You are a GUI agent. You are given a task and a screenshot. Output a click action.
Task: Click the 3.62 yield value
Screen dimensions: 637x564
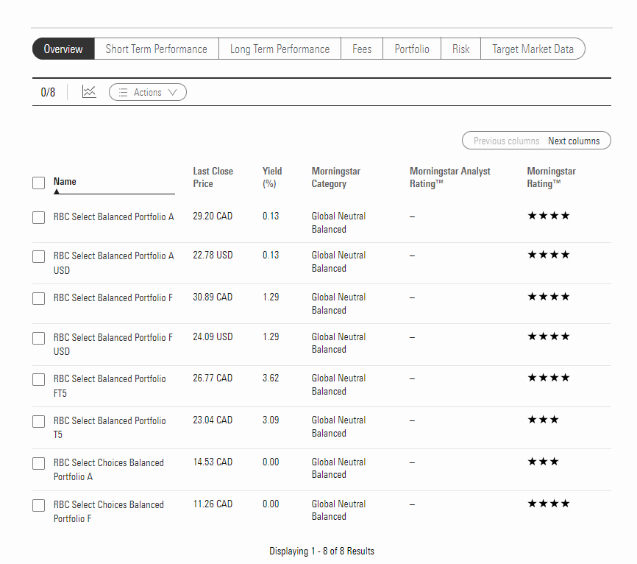pyautogui.click(x=271, y=378)
